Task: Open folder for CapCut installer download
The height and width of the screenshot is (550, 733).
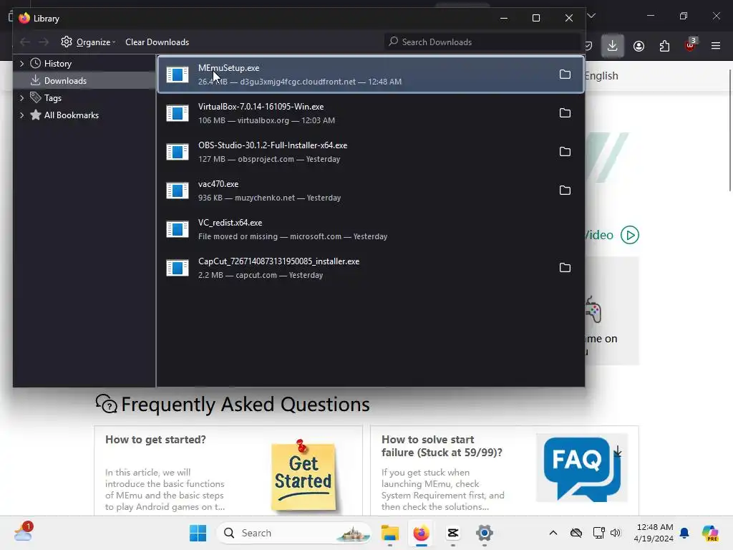Action: (565, 268)
